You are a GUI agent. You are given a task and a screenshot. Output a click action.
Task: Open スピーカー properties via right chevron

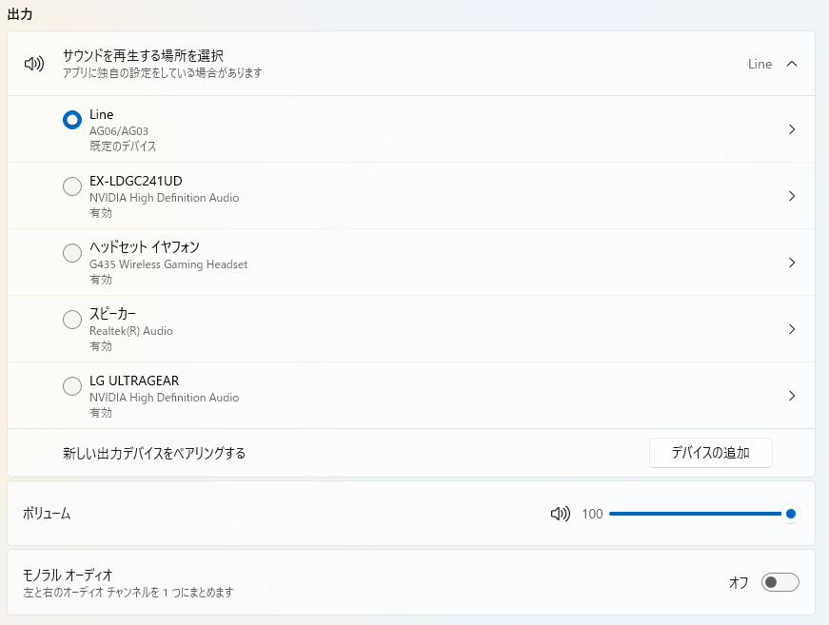click(x=791, y=329)
